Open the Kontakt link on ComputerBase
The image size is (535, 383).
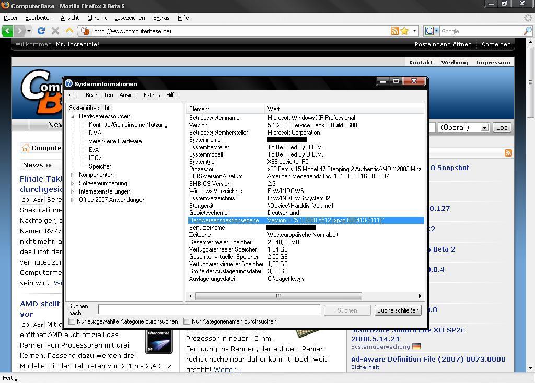(x=421, y=63)
